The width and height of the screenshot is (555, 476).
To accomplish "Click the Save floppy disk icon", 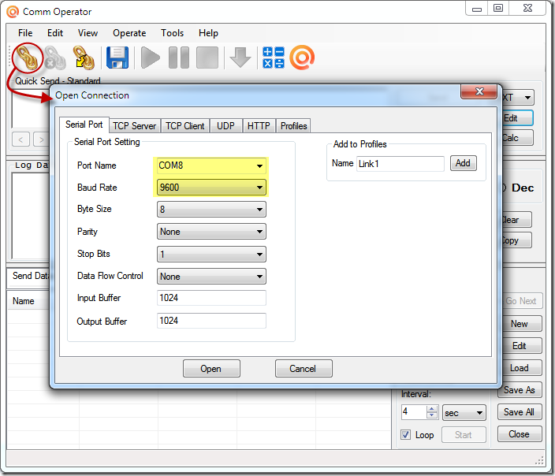I will 117,58.
